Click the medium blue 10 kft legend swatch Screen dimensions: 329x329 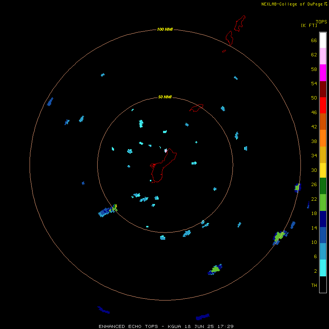tap(323, 235)
